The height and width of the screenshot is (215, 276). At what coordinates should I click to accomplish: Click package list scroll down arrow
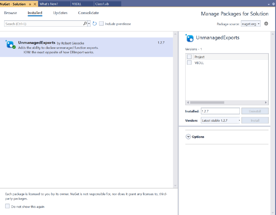click(x=175, y=185)
